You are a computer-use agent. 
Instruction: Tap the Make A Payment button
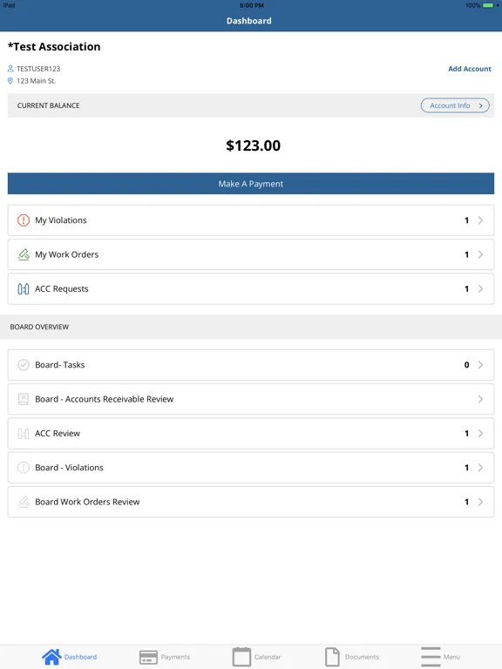(x=251, y=184)
